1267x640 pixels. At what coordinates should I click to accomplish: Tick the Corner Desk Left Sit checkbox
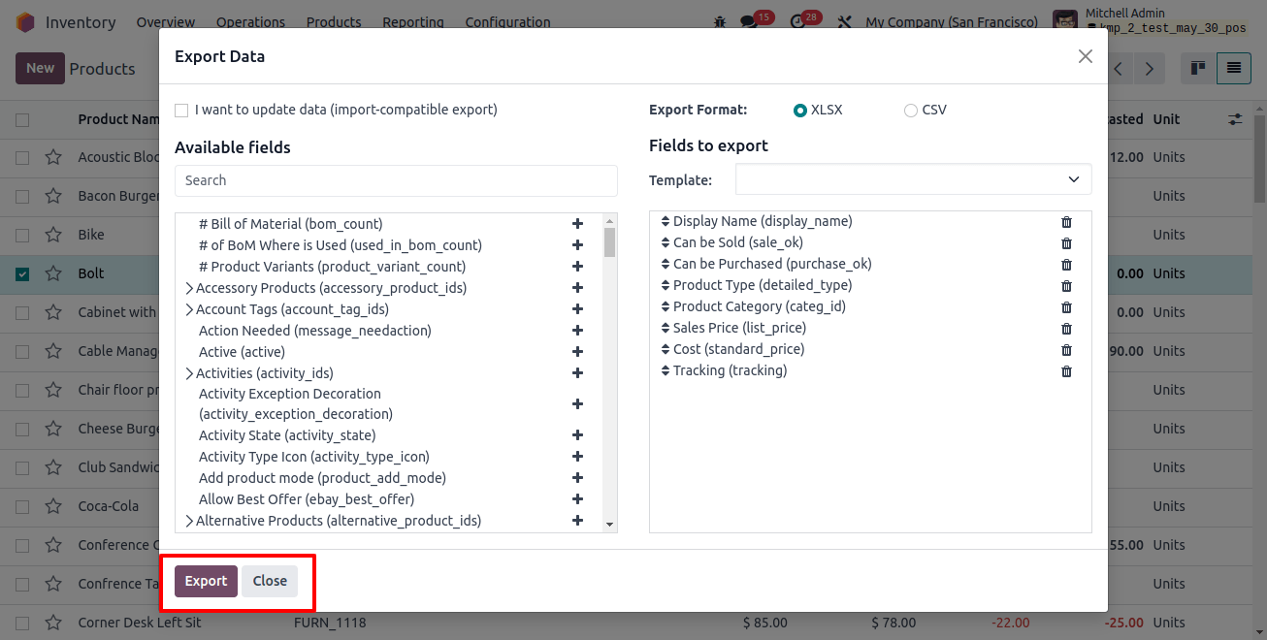point(22,624)
